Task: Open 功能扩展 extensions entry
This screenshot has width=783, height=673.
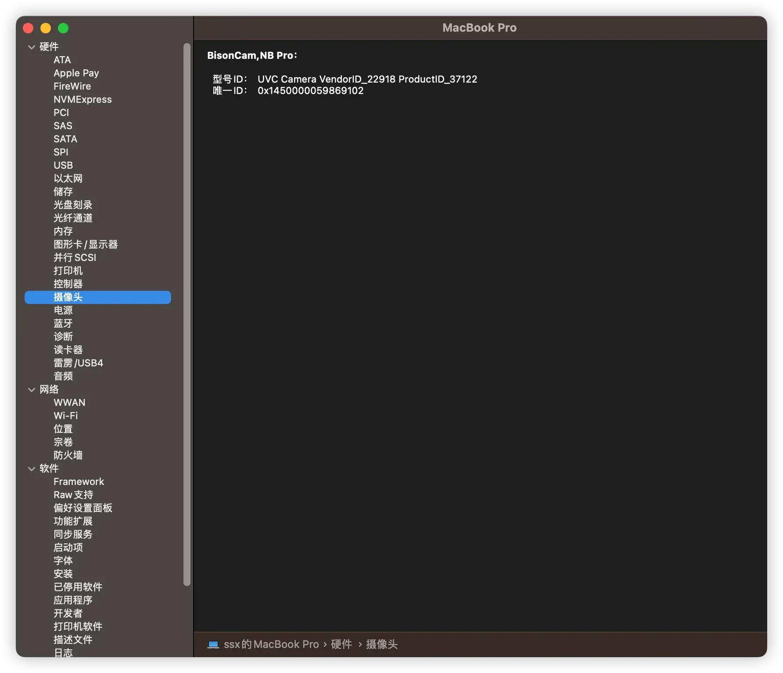Action: 73,521
